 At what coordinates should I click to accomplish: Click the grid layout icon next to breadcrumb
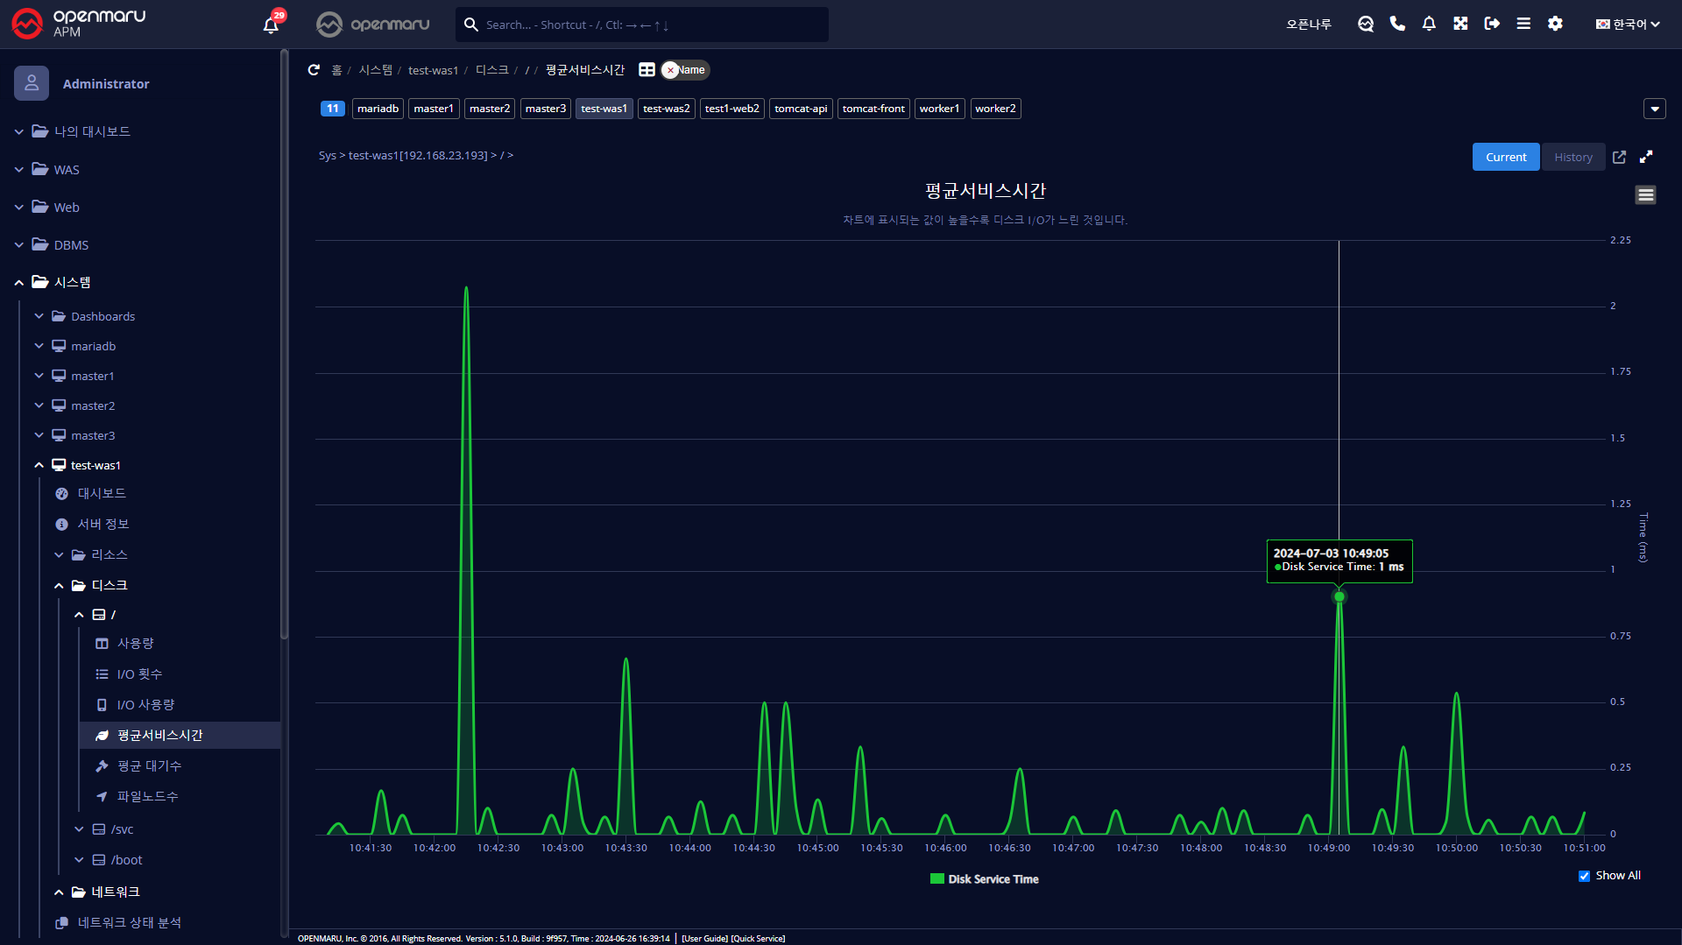pyautogui.click(x=647, y=70)
